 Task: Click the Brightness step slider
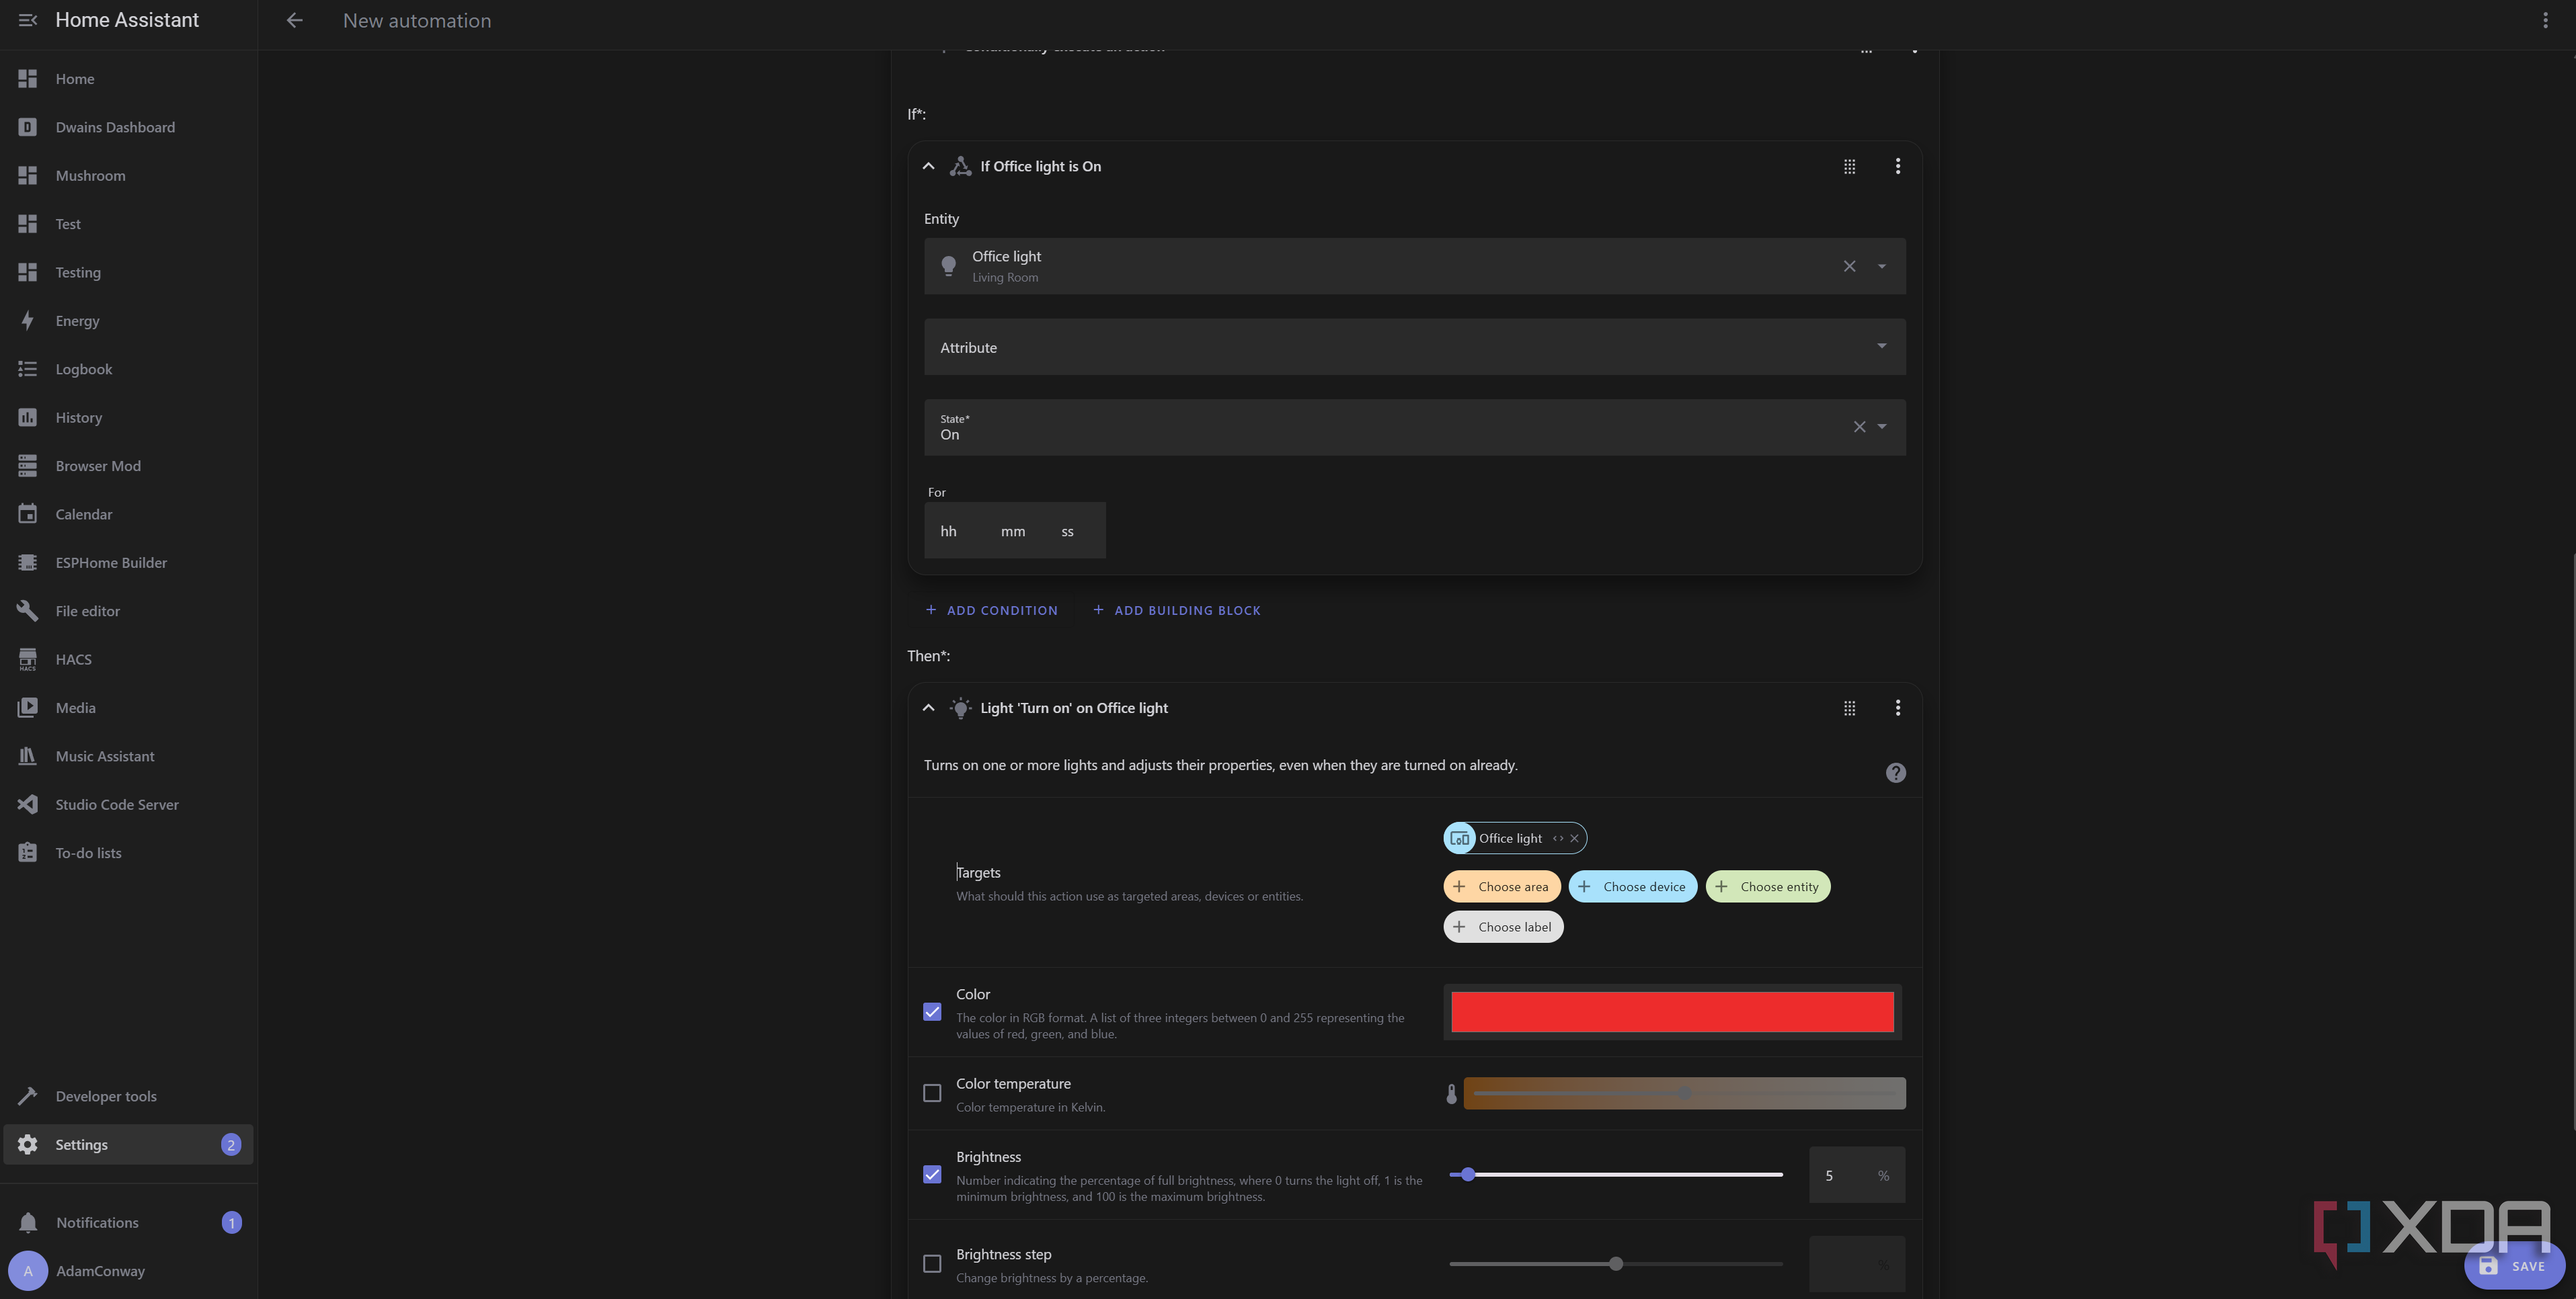coord(1616,1265)
